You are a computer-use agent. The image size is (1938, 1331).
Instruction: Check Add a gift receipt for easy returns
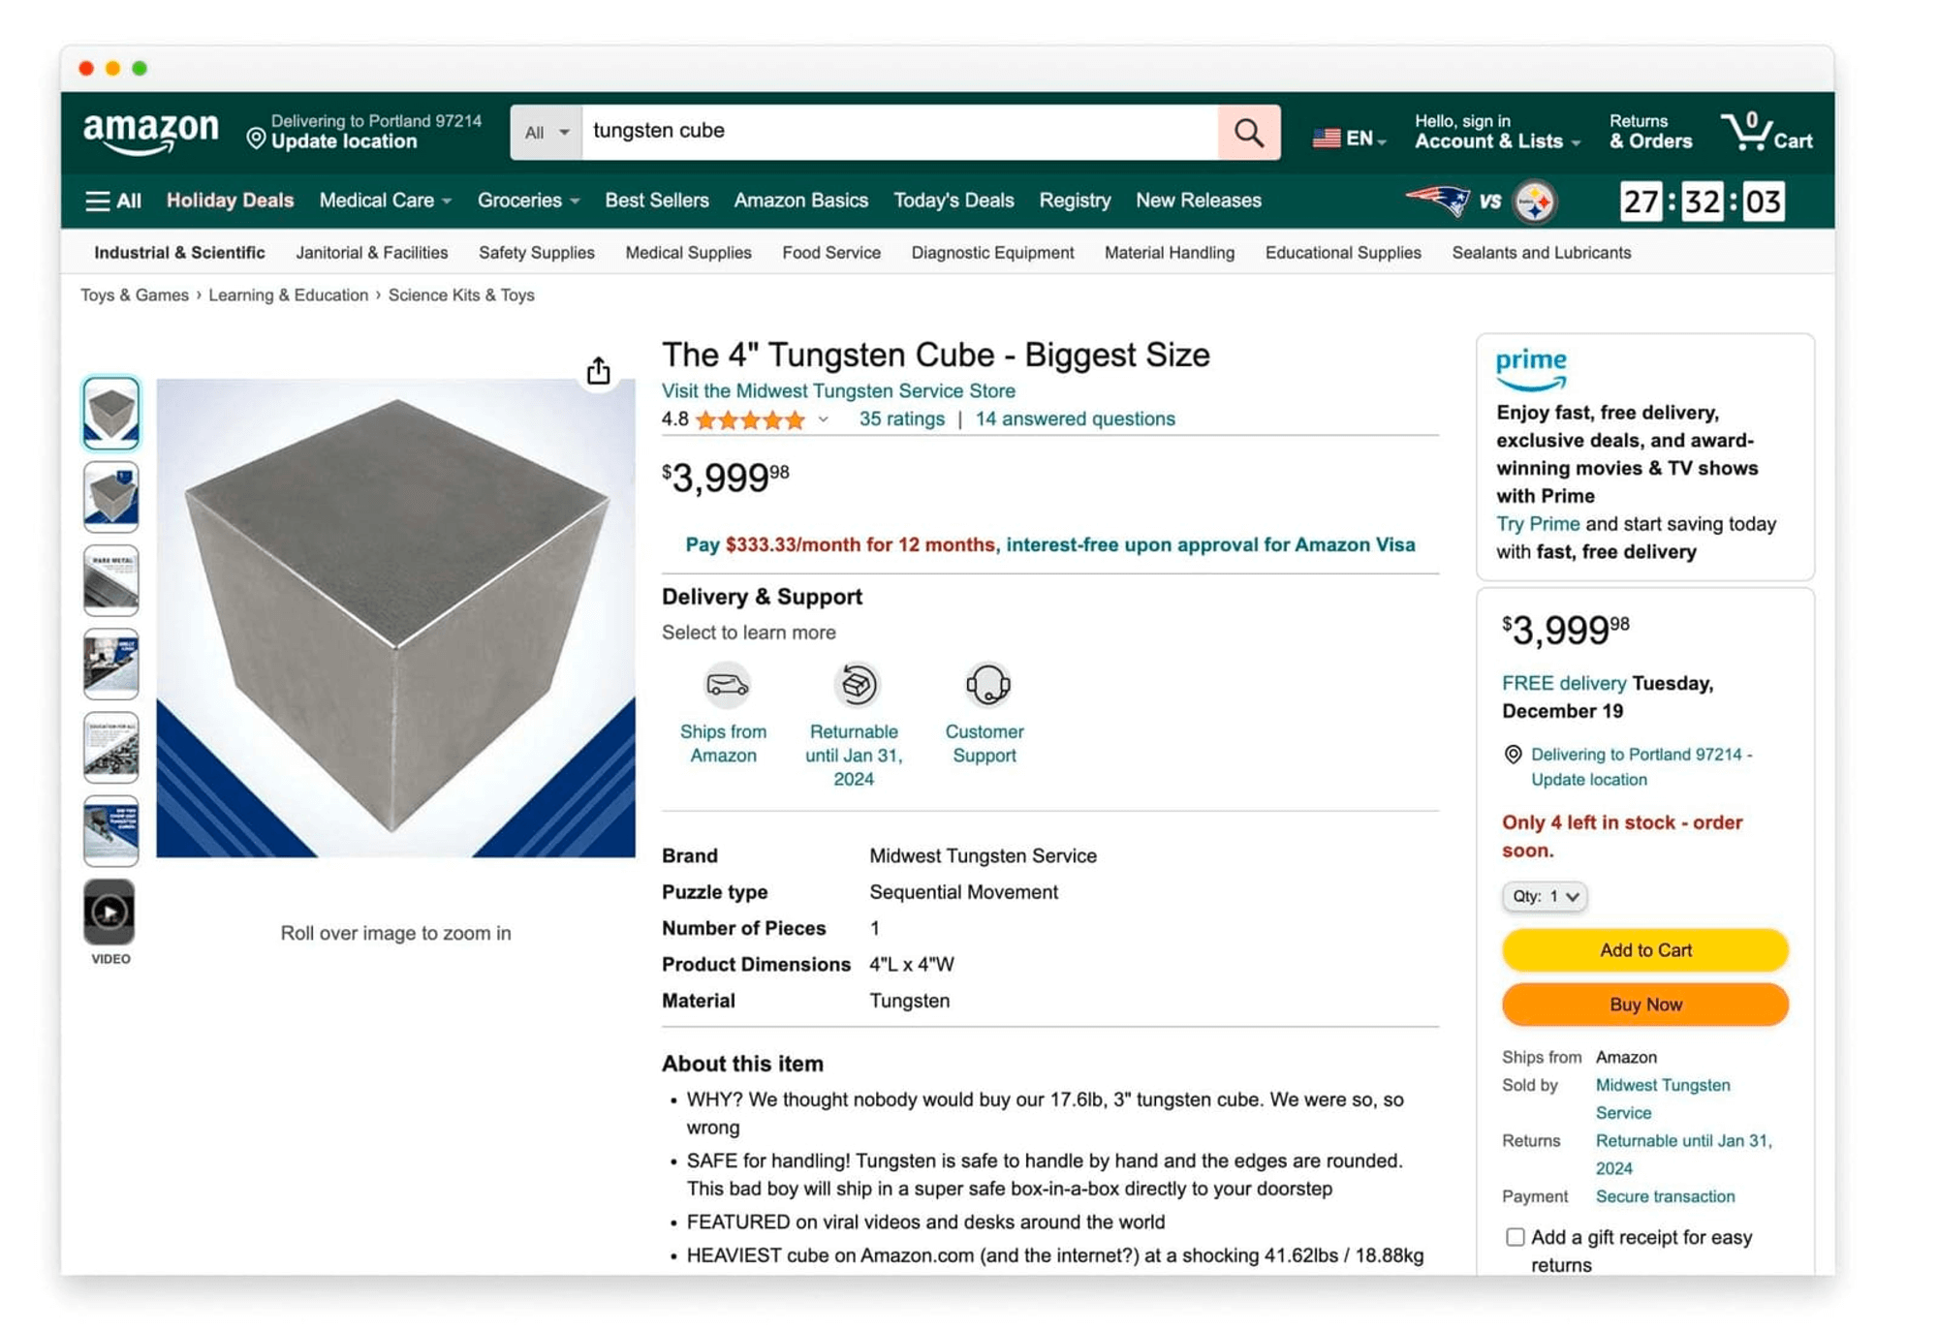[x=1515, y=1237]
